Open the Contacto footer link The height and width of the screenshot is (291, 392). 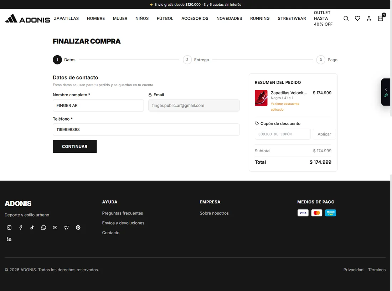[111, 233]
